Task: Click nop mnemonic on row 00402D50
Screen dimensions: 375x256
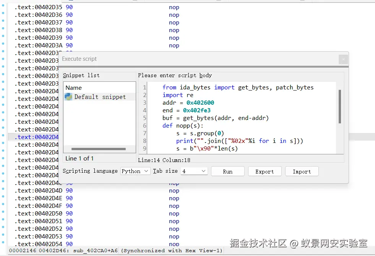Action: (x=174, y=214)
